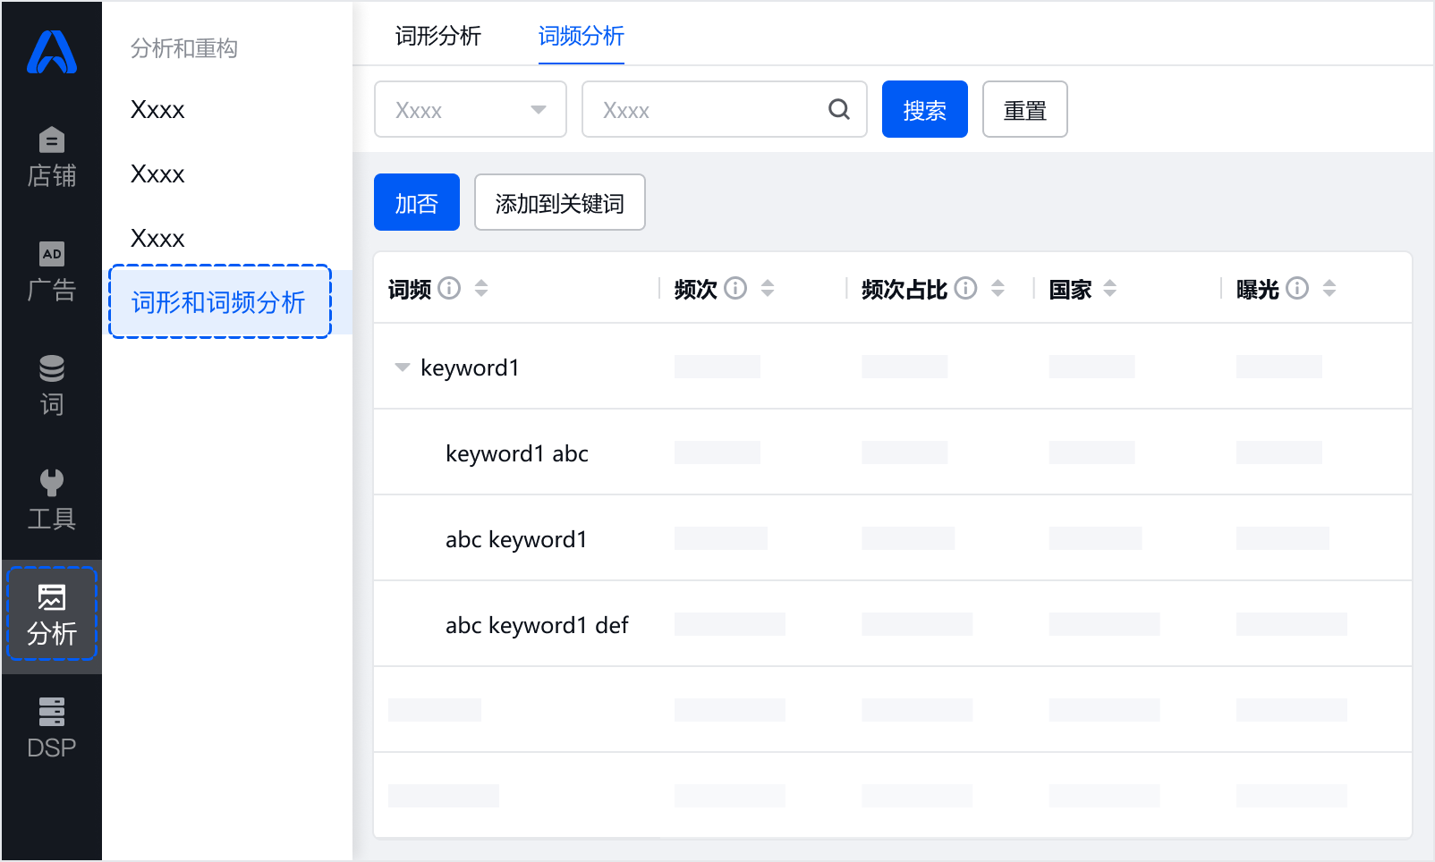This screenshot has width=1435, height=862.
Task: Open the 词 keywords section
Action: [52, 386]
